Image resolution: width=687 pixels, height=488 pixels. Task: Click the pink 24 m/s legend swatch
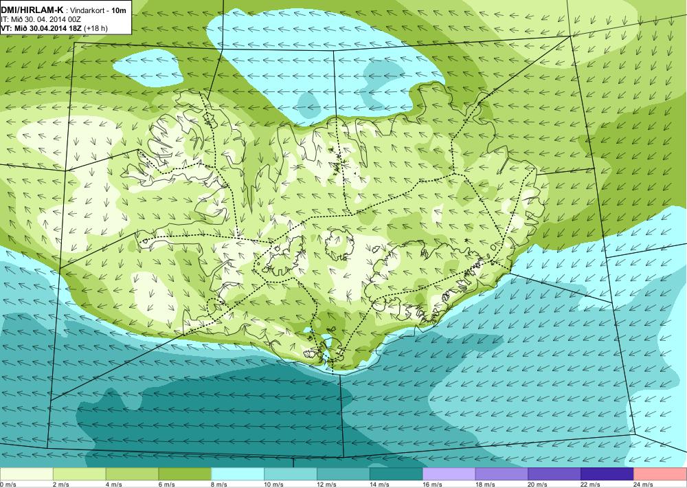660,474
